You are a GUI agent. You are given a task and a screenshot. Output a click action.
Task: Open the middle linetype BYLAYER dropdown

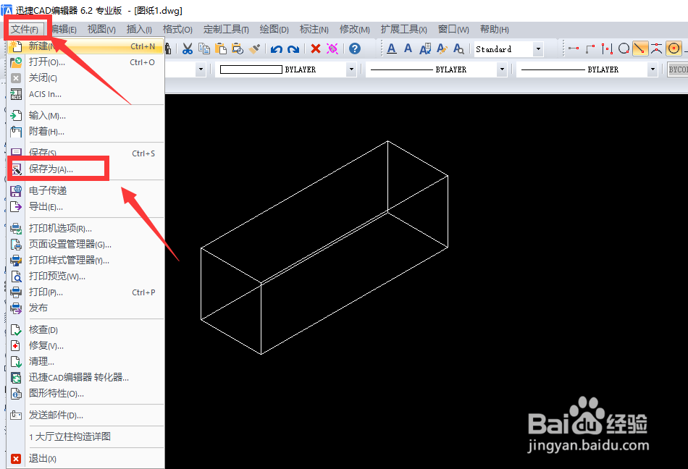point(502,69)
